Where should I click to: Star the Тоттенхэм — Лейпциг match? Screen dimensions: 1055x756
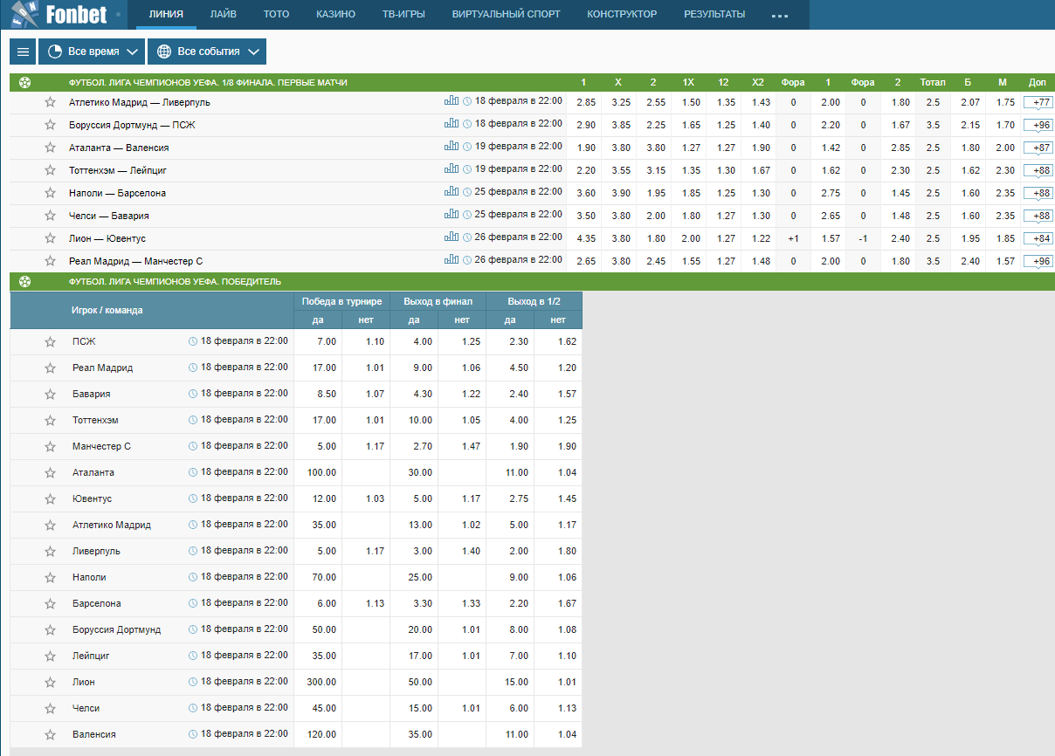50,170
